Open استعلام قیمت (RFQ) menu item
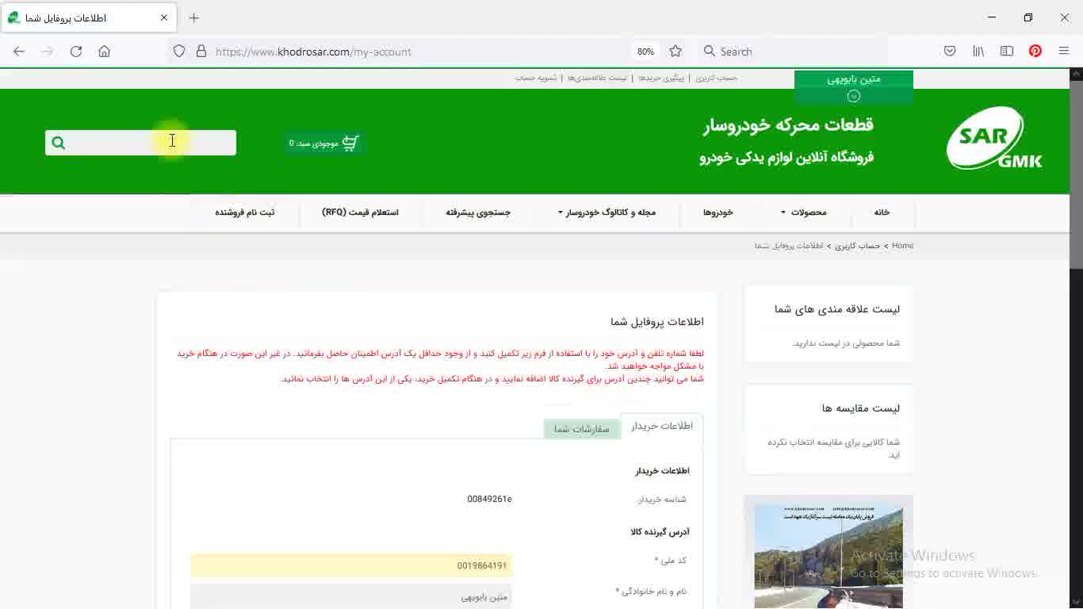Viewport: 1083px width, 609px height. pyautogui.click(x=360, y=213)
